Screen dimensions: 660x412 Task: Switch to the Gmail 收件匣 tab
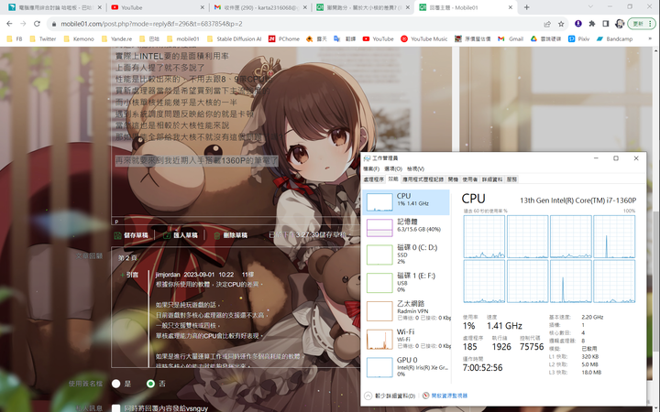click(x=260, y=7)
